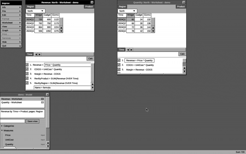
Task: Click Calc button in Quantity window
Action: (182, 54)
